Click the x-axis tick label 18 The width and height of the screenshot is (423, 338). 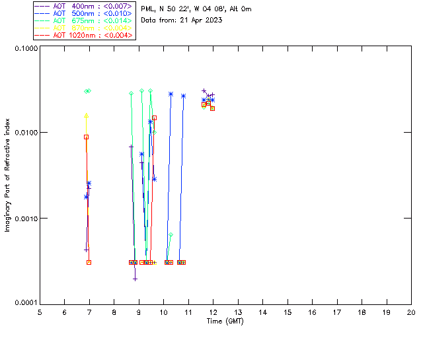(362, 312)
